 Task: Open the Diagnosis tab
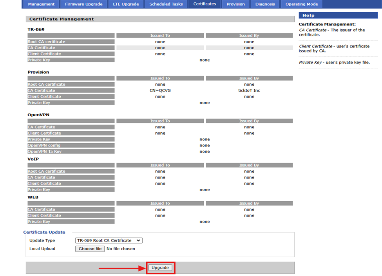click(265, 4)
